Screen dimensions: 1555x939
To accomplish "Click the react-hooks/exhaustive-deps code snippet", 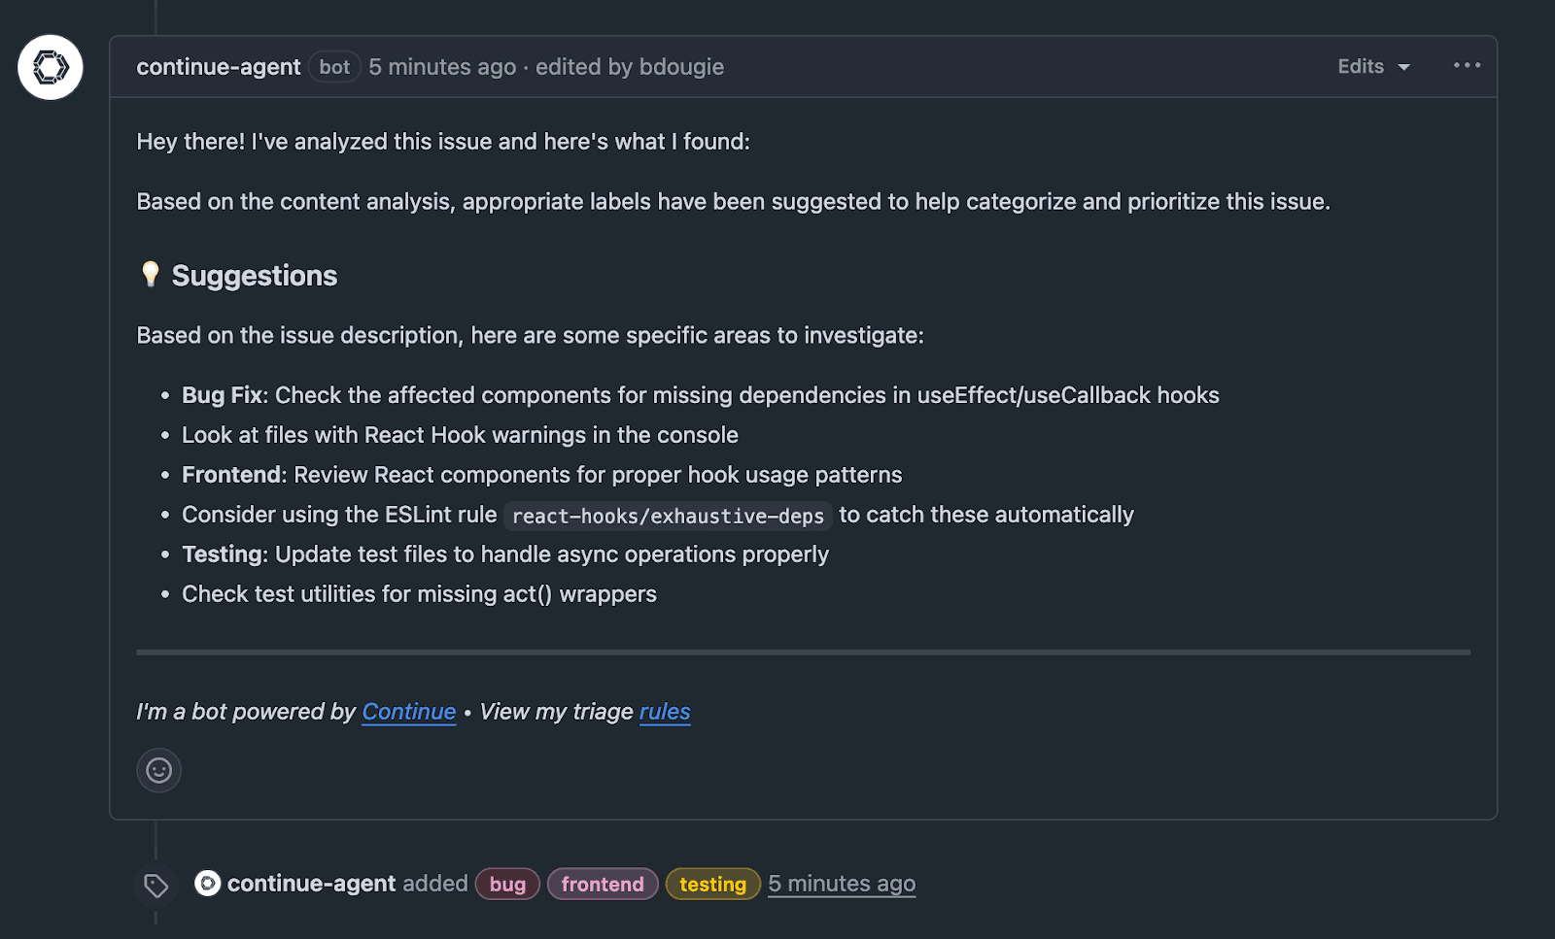I will 668,516.
